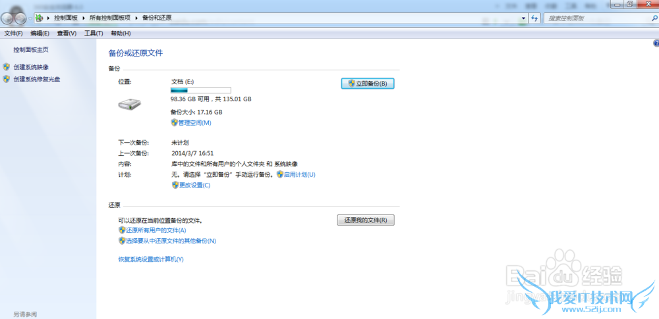Click the Back navigation arrow
This screenshot has width=659, height=319.
[7, 18]
